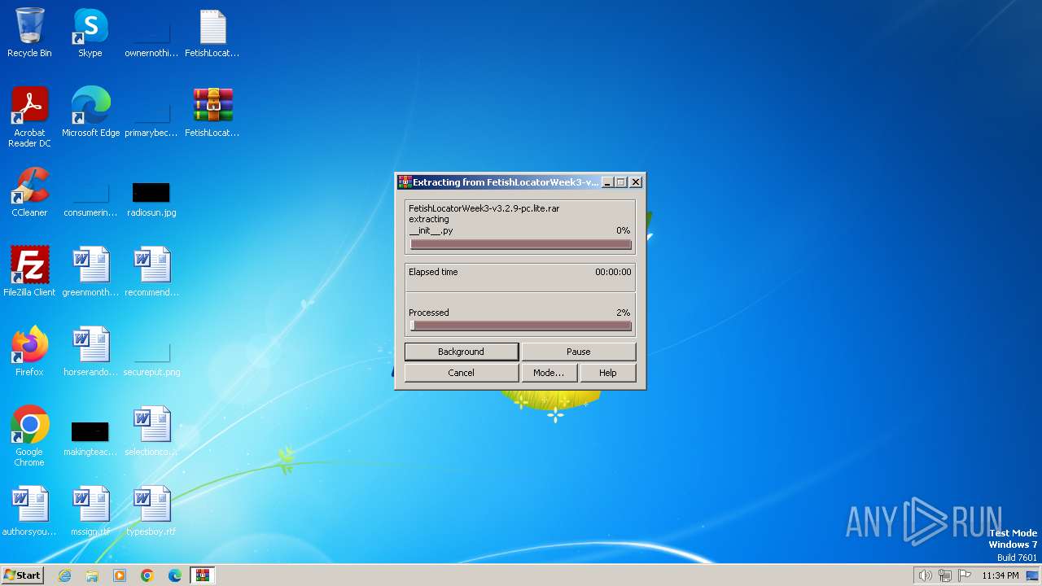Open Acrobat Reader DC shortcut
This screenshot has height=586, width=1042.
click(29, 118)
